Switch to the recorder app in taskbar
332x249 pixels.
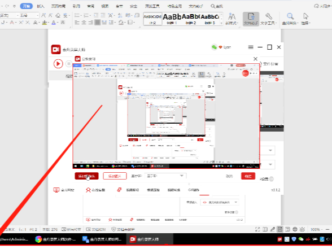(147, 239)
